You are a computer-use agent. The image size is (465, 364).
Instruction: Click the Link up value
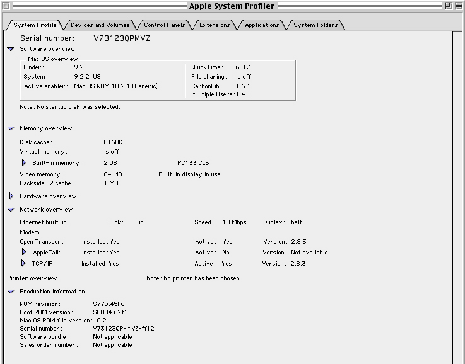pos(140,222)
